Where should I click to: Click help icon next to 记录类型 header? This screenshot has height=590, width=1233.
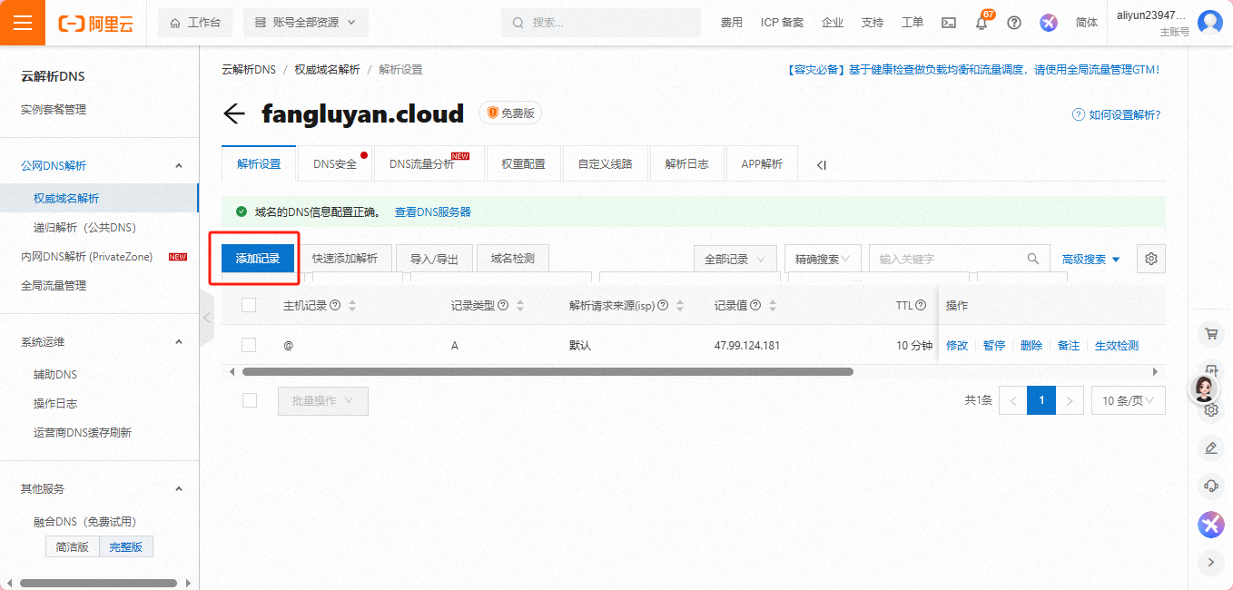pyautogui.click(x=504, y=306)
